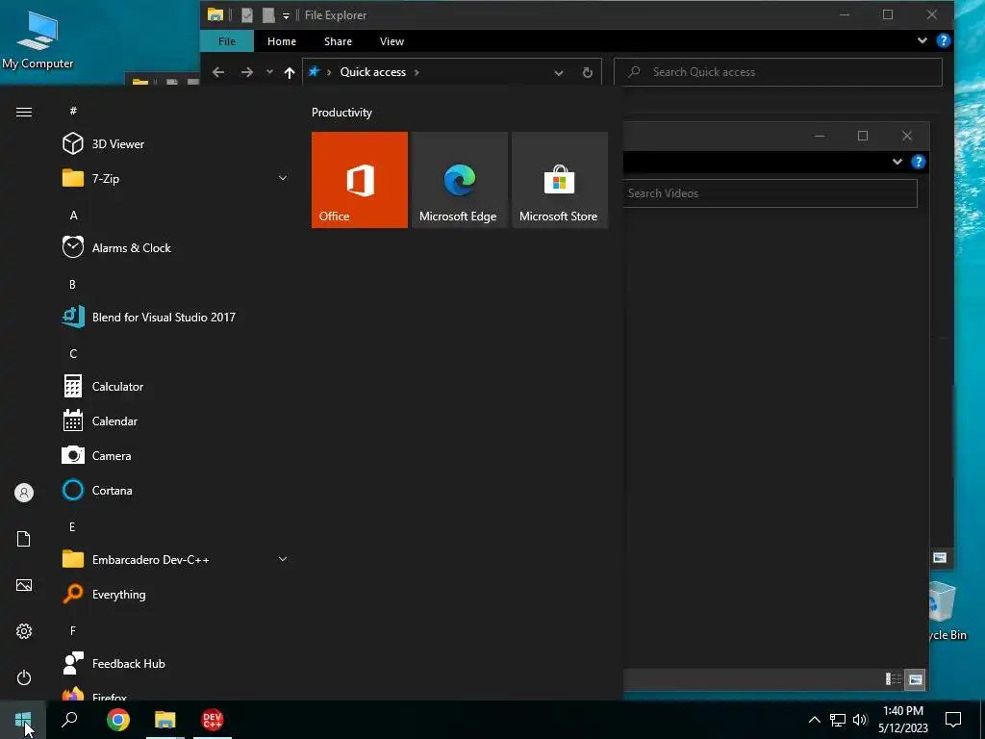Switch Videos window to large icons view
Image resolution: width=985 pixels, height=739 pixels.
pos(916,679)
